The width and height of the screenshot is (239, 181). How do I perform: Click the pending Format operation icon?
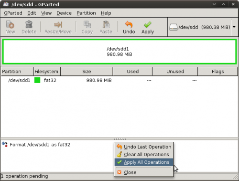click(5, 144)
